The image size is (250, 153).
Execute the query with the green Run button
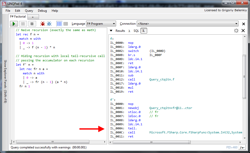[13, 23]
